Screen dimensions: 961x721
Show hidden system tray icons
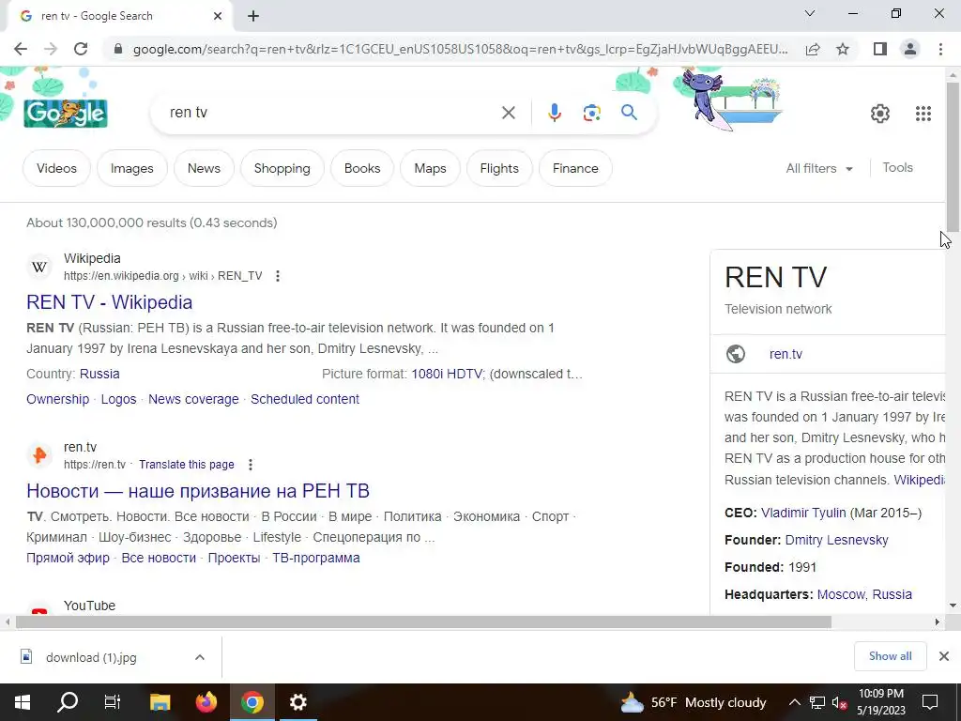[x=794, y=702]
